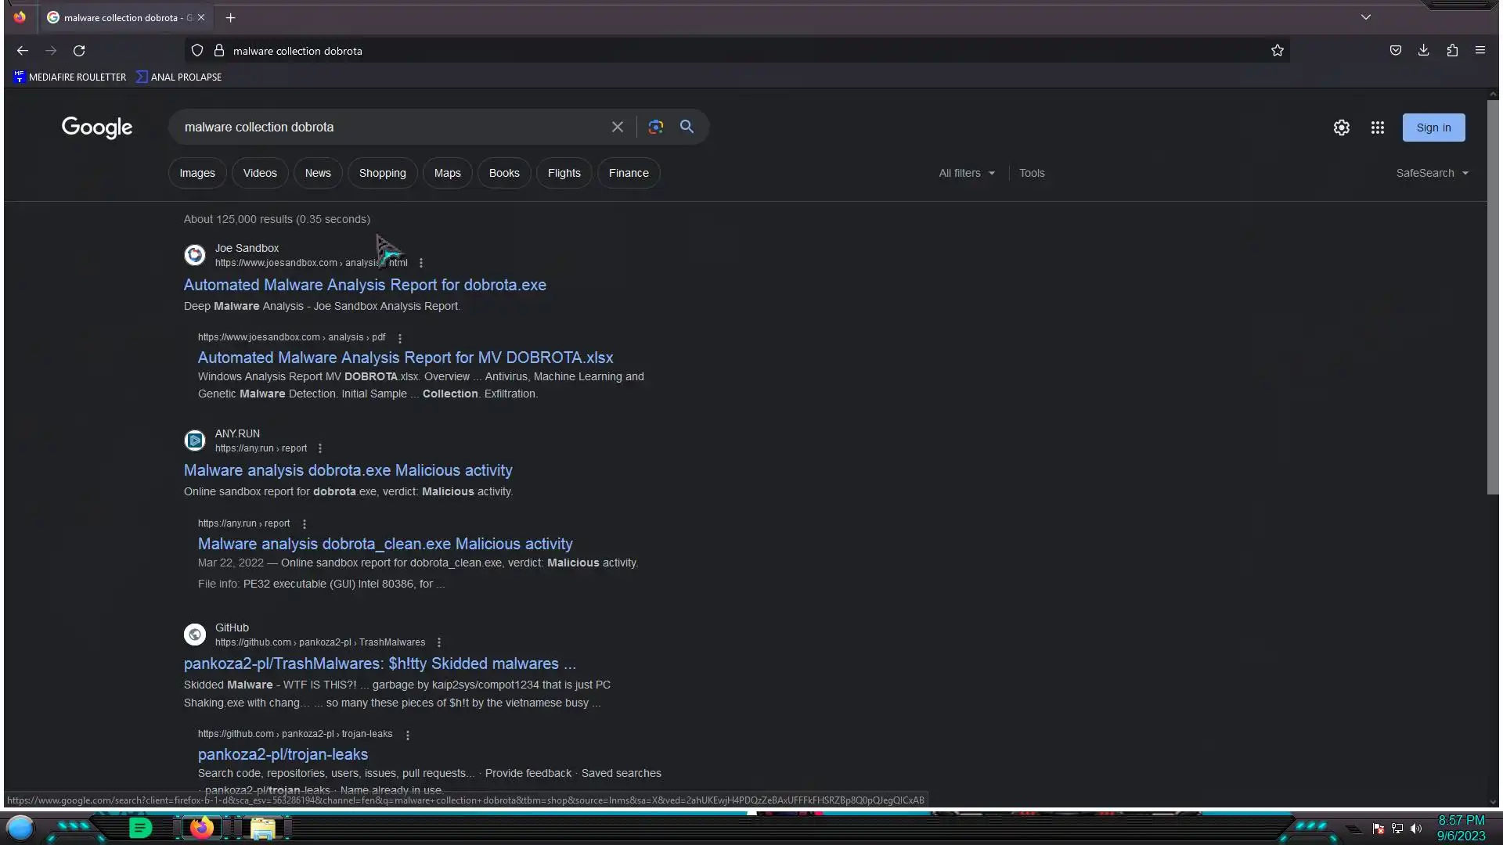Click the page vertical scrollbar thumb
Screen dimensions: 1503x845
(1492, 297)
